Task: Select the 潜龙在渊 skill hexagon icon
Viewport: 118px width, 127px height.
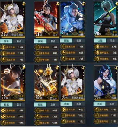Action: coord(63,47)
